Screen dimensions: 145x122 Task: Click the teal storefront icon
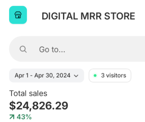coord(18,15)
